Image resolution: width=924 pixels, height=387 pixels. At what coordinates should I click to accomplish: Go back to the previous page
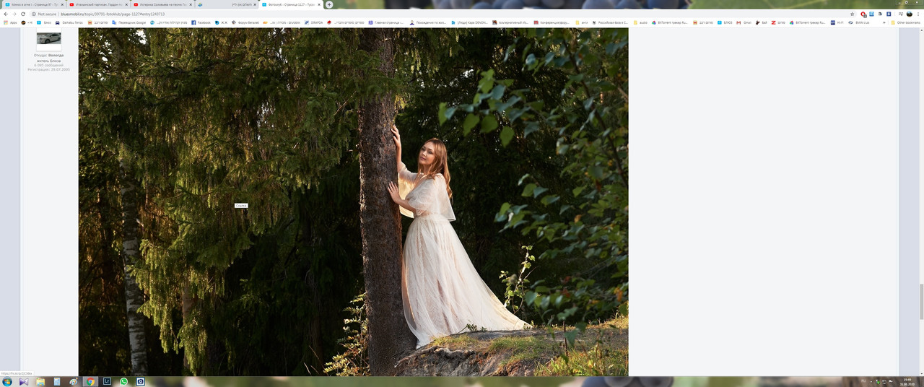point(5,14)
